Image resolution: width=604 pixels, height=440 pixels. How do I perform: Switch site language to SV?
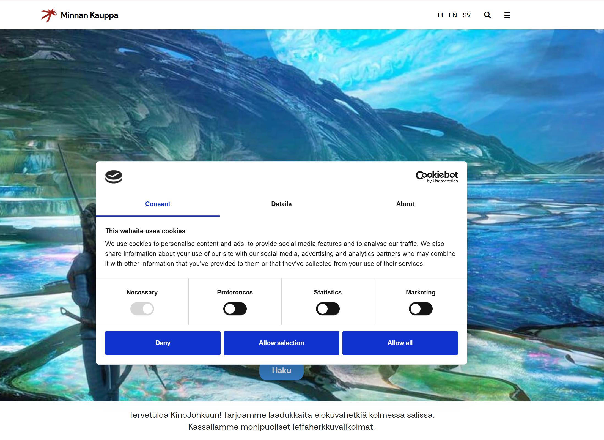466,15
